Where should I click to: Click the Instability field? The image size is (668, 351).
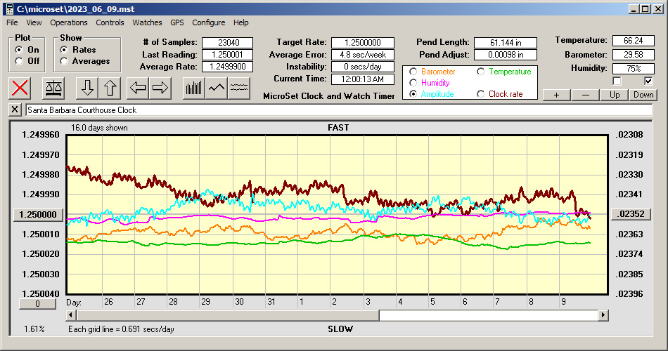[363, 67]
